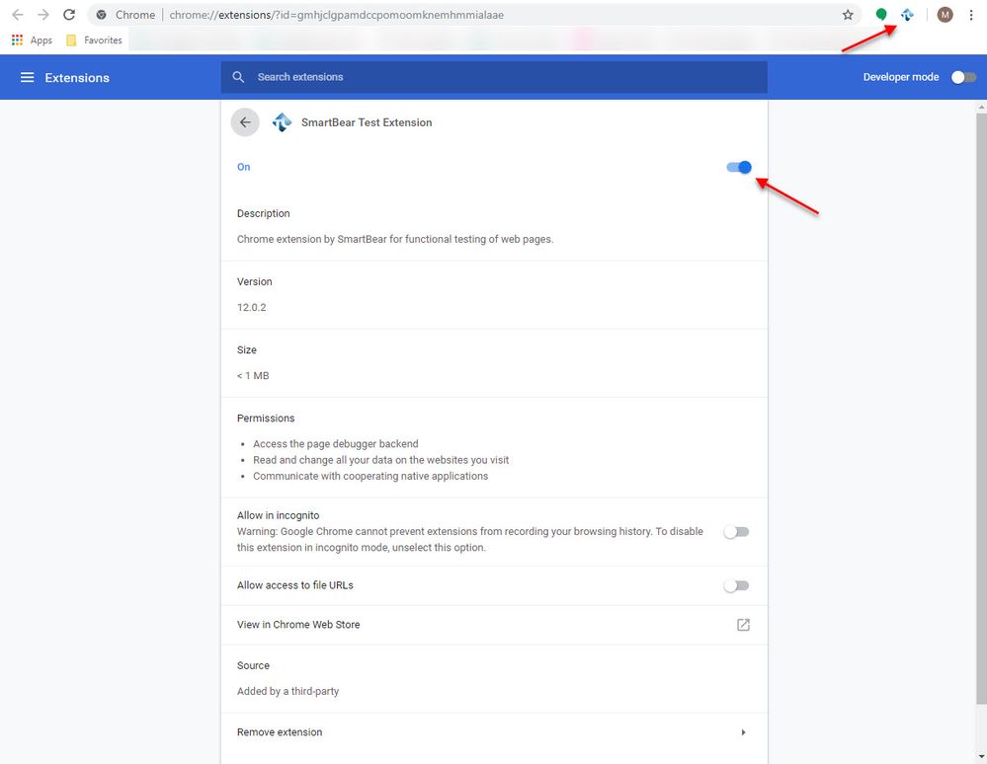
Task: Click the green circle extension icon
Action: 881,15
